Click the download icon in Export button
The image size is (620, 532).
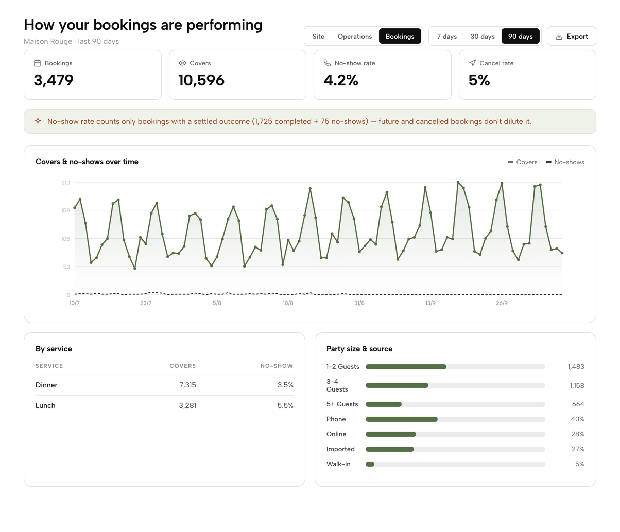[x=559, y=37]
